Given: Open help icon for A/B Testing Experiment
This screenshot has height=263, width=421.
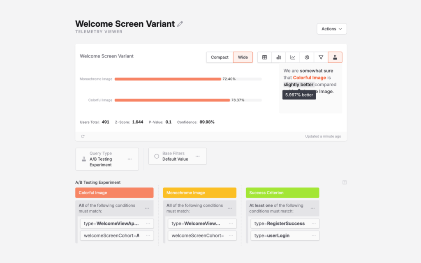Looking at the screenshot, I should tap(345, 182).
